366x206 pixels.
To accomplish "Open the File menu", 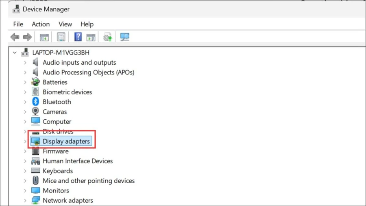I will (x=18, y=24).
